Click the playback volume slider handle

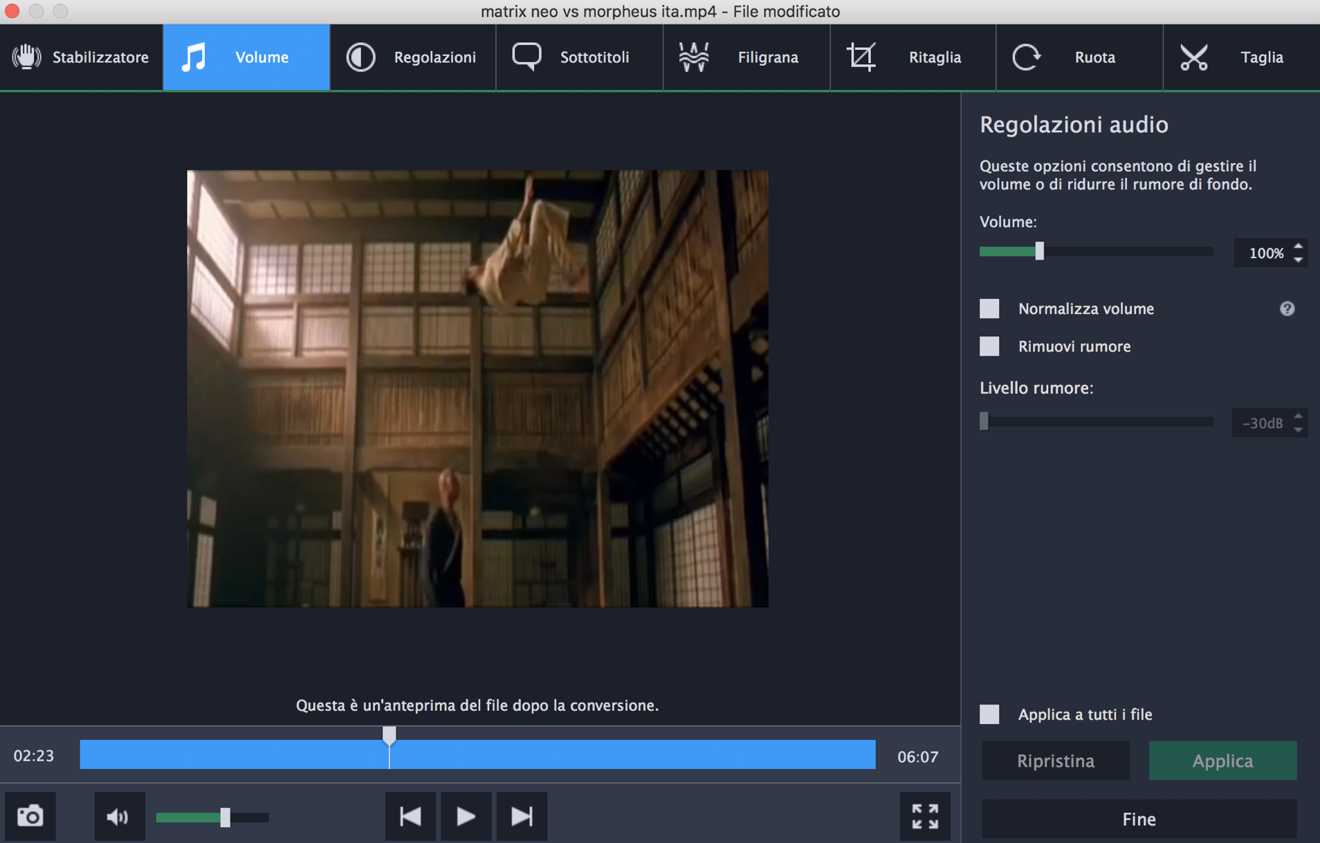click(225, 817)
